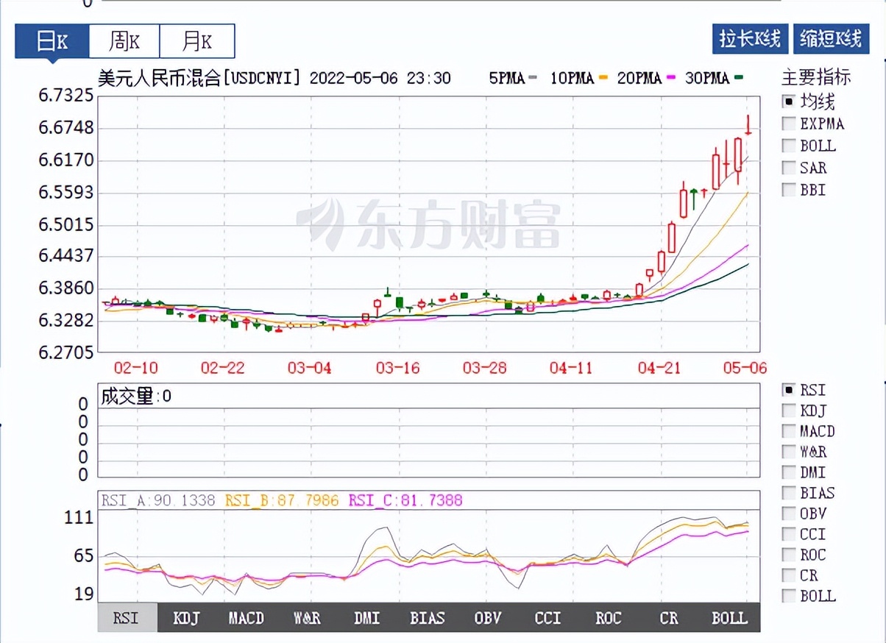This screenshot has height=643, width=886.
Task: Enable the BBI main indicator checkbox
Action: tap(787, 190)
